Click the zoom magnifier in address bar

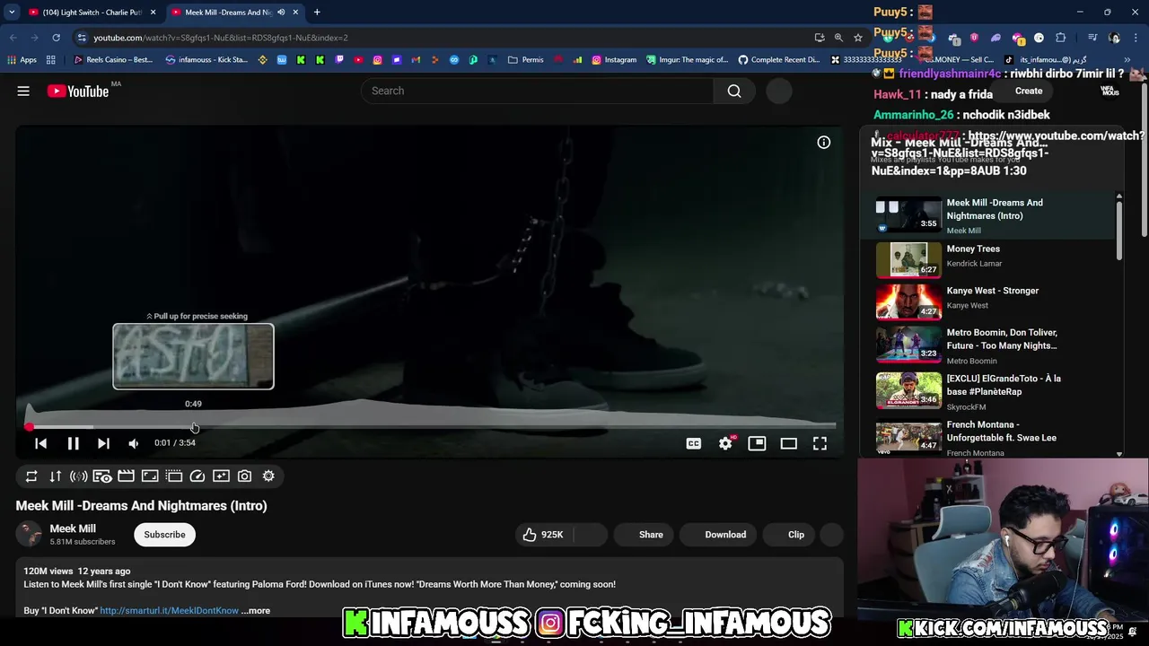[838, 38]
